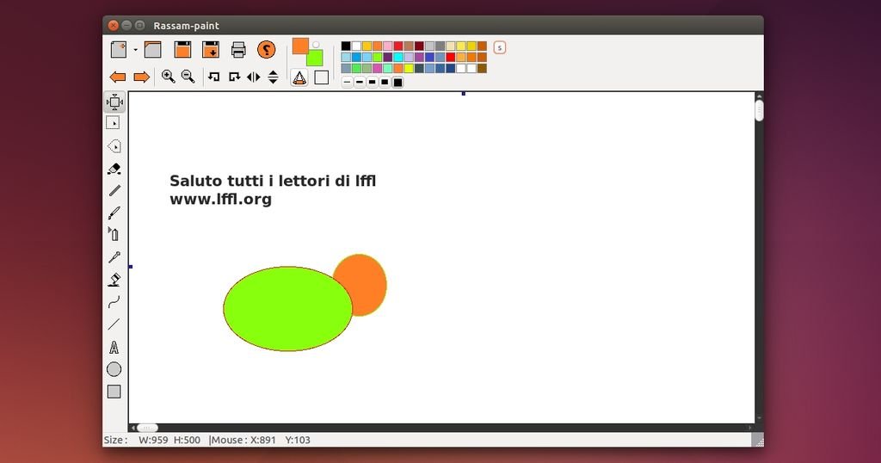The height and width of the screenshot is (463, 881).
Task: Select the Color picker eyedropper tool
Action: pos(114,257)
